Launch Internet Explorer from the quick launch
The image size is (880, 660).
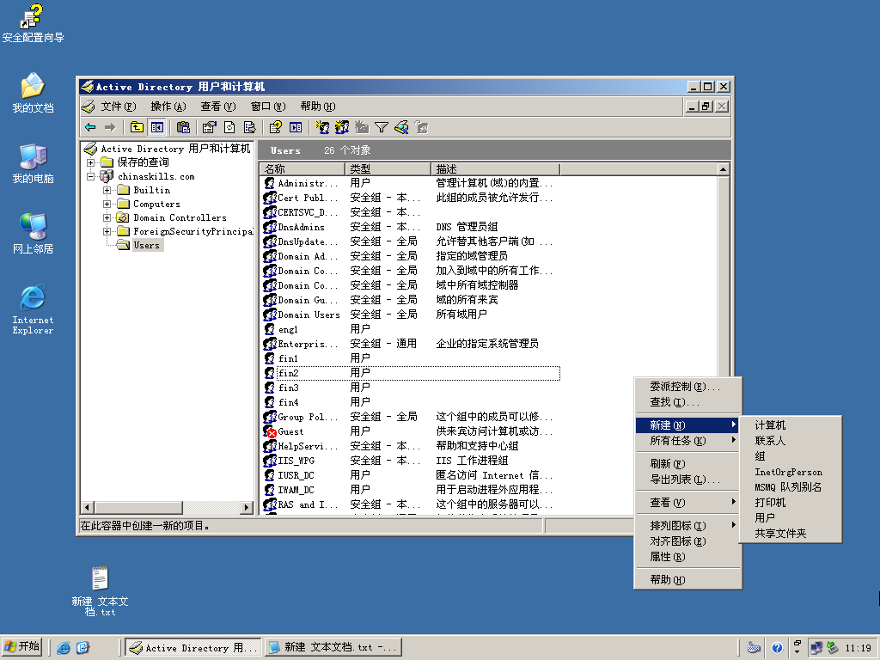pos(64,648)
